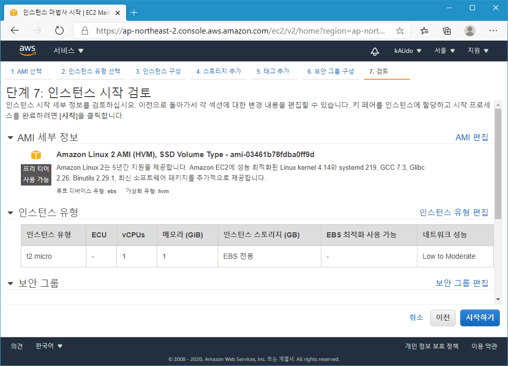Screen dimensions: 508x366
Task: Click the vCPUs column header
Action: click(137, 235)
